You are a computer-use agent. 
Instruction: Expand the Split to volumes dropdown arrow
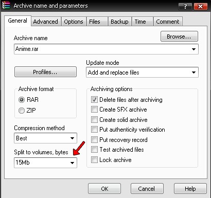72,163
